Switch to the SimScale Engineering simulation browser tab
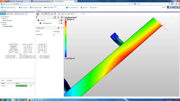 (42, 1)
